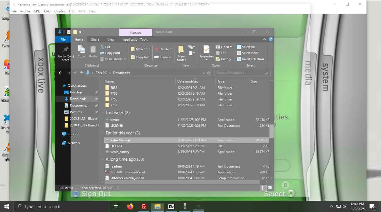Go up one folder level
Screen dimensions: 381x212
coord(81,73)
